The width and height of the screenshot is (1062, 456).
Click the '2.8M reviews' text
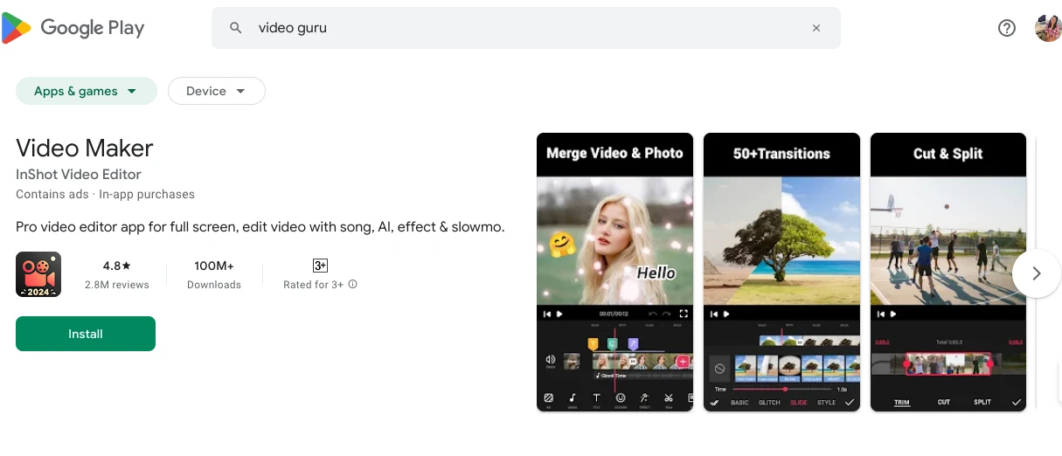[117, 285]
